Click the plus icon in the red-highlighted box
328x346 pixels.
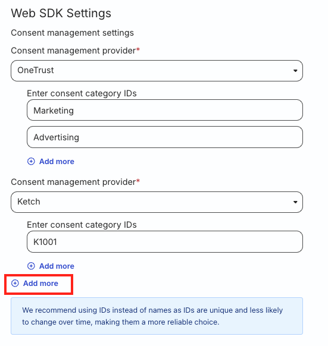15,284
